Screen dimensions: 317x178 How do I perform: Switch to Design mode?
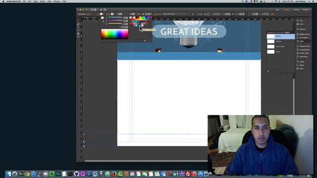point(286,10)
